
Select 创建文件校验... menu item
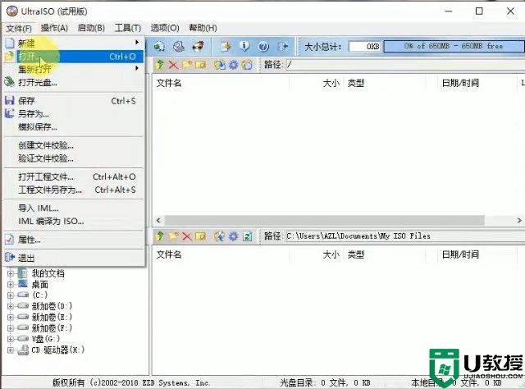pyautogui.click(x=74, y=145)
